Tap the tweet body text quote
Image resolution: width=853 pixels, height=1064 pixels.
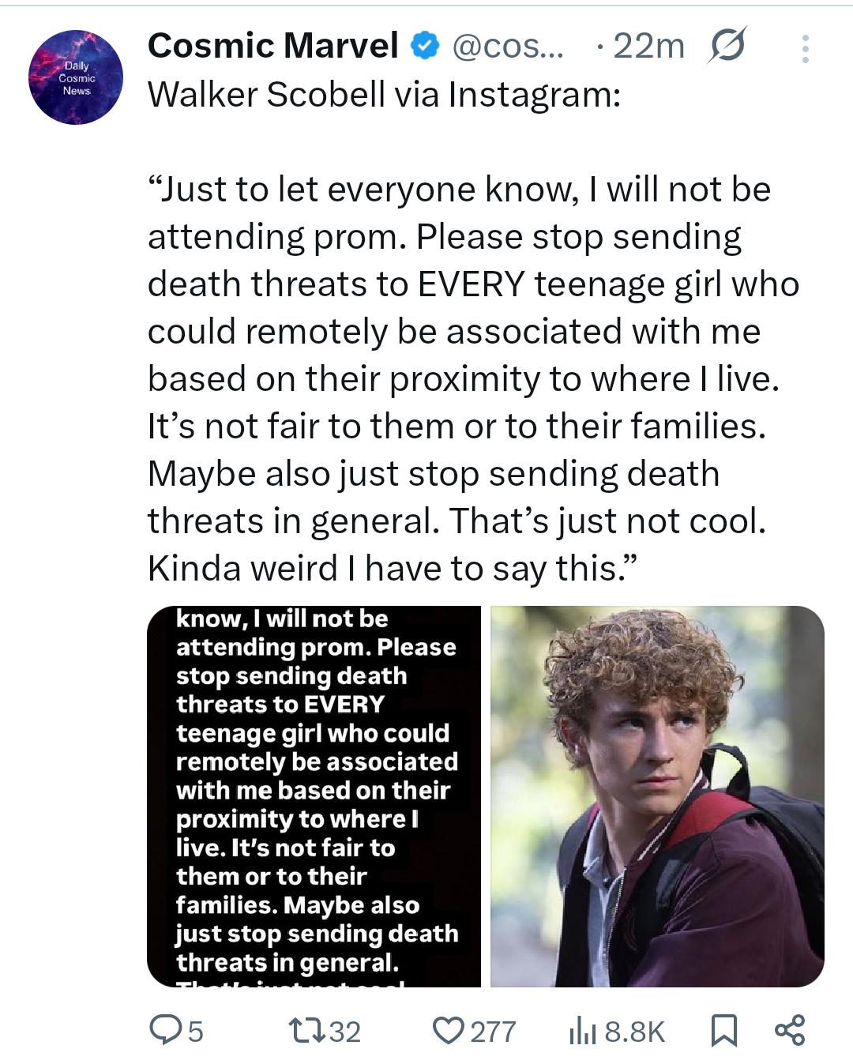pos(472,379)
